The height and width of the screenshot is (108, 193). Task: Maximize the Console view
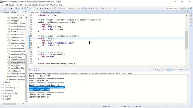tap(188, 70)
